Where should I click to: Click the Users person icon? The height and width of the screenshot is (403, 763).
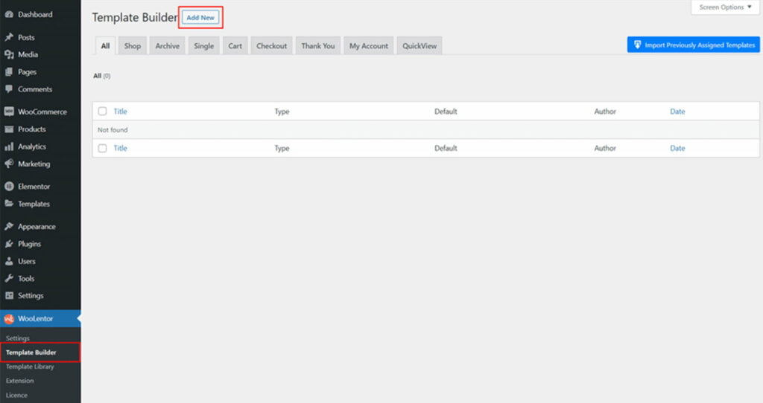9,261
